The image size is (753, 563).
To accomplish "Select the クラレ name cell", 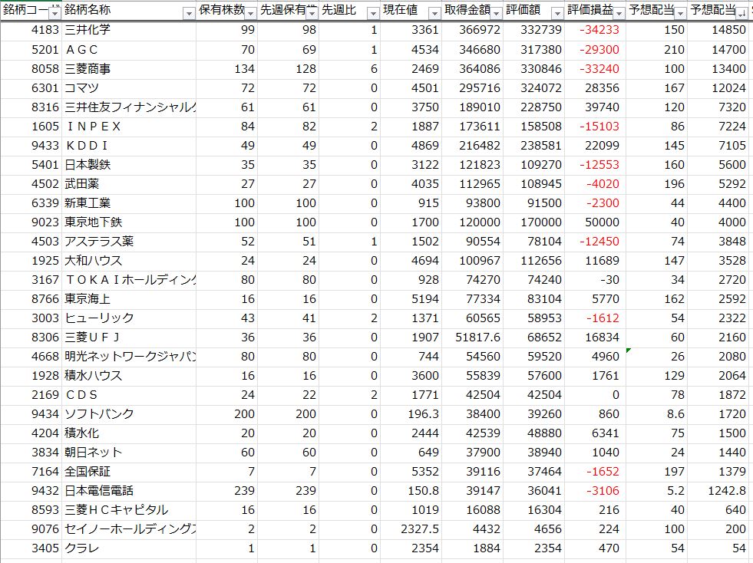I will click(x=129, y=548).
